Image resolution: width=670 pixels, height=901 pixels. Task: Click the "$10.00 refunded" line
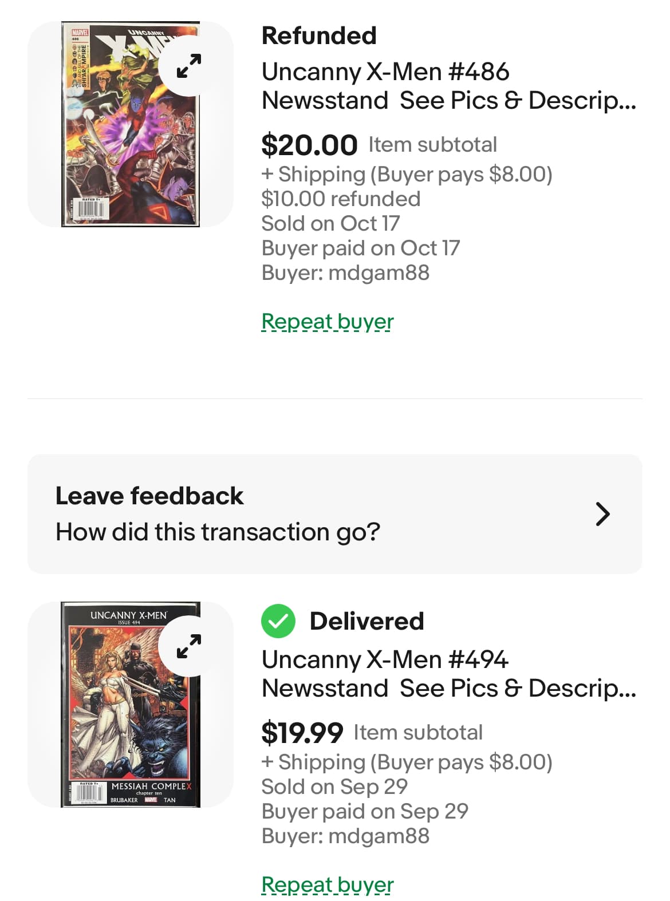click(x=341, y=199)
